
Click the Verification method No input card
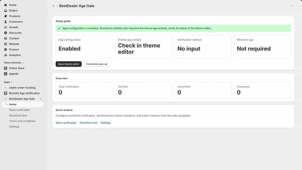click(203, 46)
